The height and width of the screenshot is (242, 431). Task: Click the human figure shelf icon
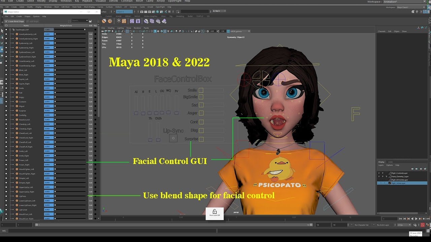pyautogui.click(x=138, y=21)
